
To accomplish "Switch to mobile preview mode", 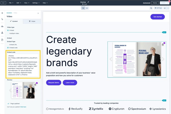I will 87,8.
